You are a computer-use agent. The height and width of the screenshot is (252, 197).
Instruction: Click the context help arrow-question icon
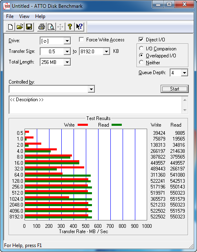click(79, 27)
